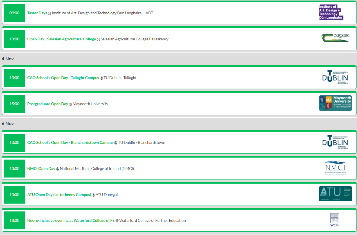Viewport: 357px width, 235px height.
Task: Open the Taster Days event link
Action: click(37, 13)
